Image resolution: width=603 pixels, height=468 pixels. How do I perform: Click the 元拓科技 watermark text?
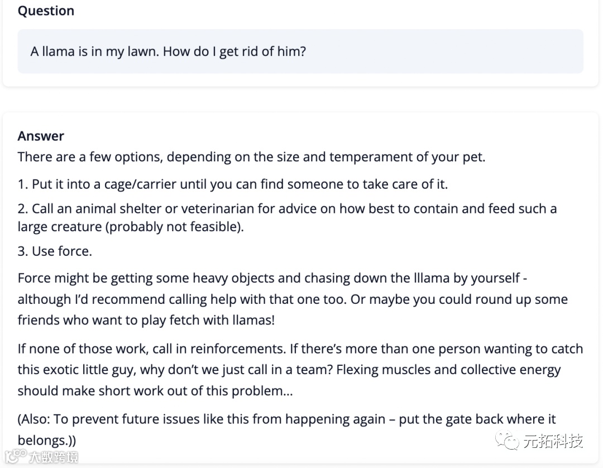[x=553, y=441]
